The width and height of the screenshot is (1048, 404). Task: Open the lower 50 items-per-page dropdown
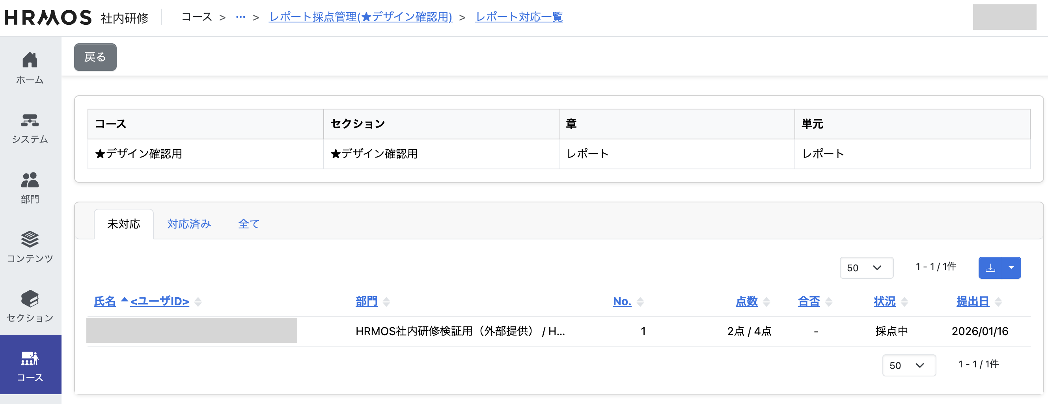point(909,365)
